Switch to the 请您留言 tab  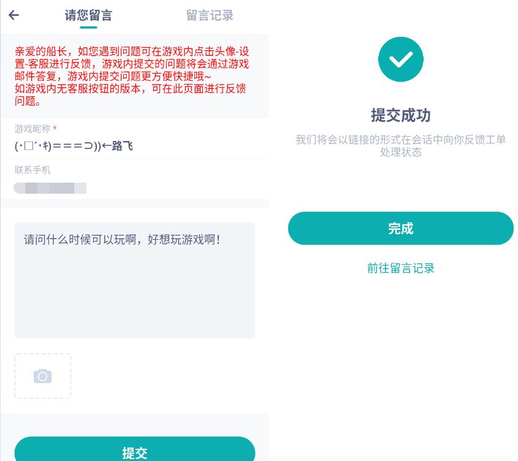point(88,15)
